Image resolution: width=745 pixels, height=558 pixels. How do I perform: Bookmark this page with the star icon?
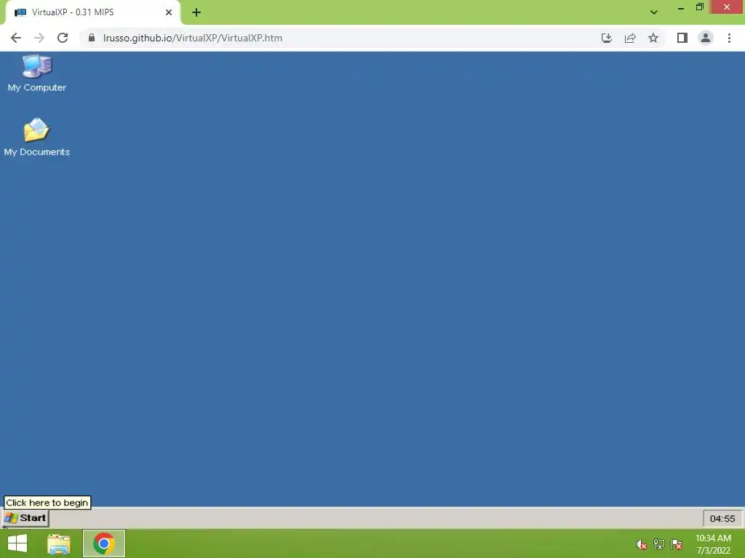653,38
